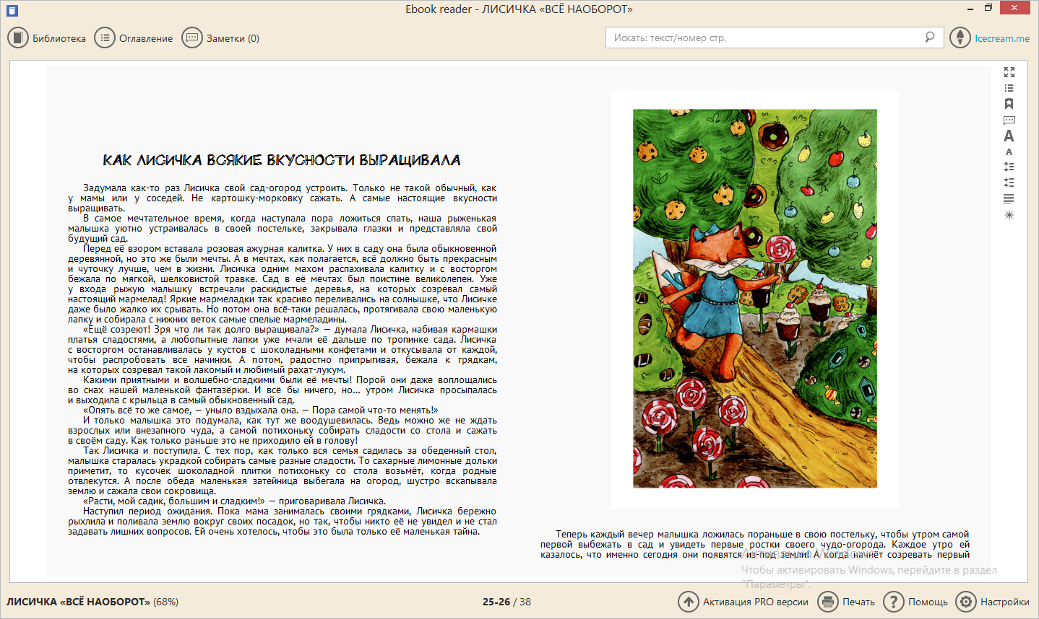Add a bookmark with the star bookmark icon

click(x=1009, y=104)
